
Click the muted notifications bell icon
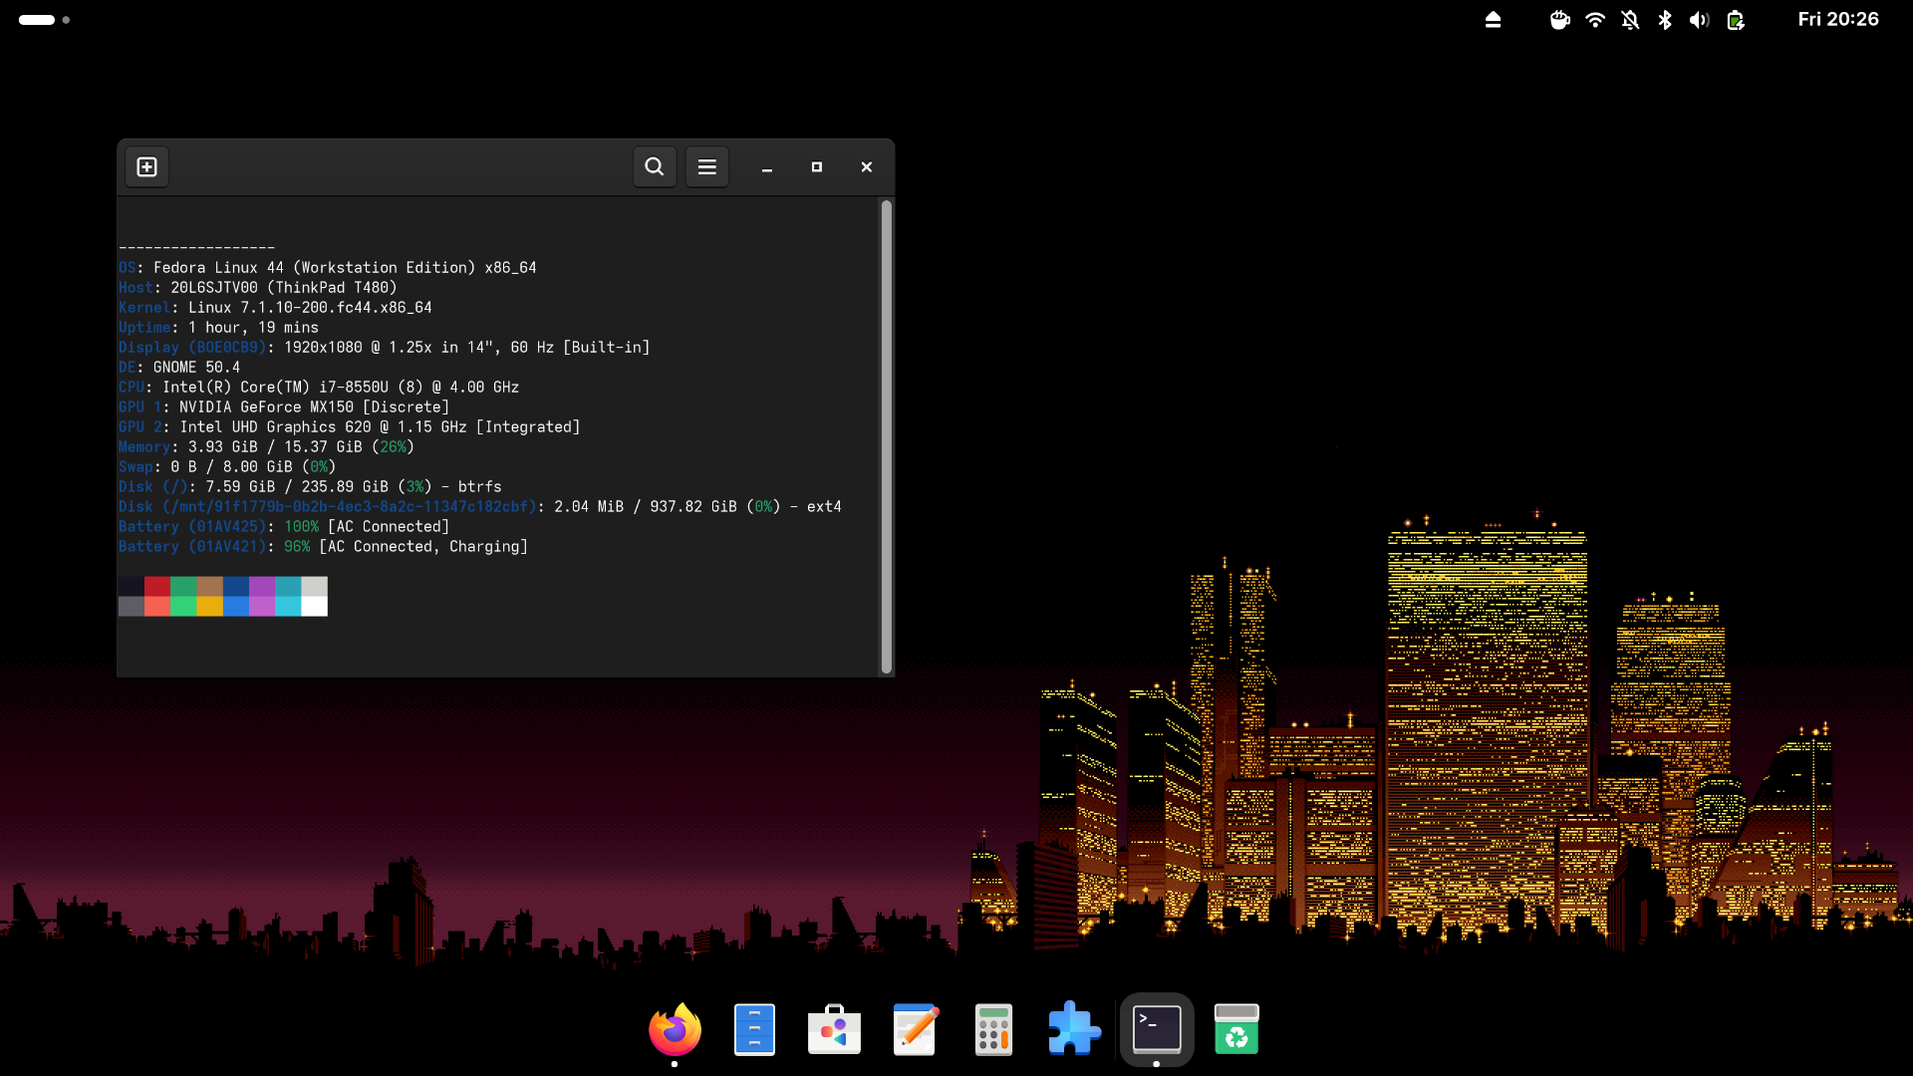tap(1630, 20)
